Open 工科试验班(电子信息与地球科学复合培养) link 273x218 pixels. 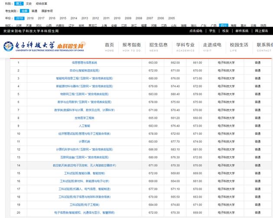(84, 197)
